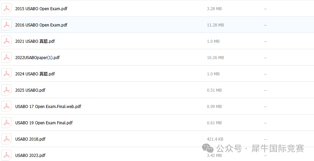Click the USABO 2018 PDF icon
The image size is (314, 161).
coord(6,139)
